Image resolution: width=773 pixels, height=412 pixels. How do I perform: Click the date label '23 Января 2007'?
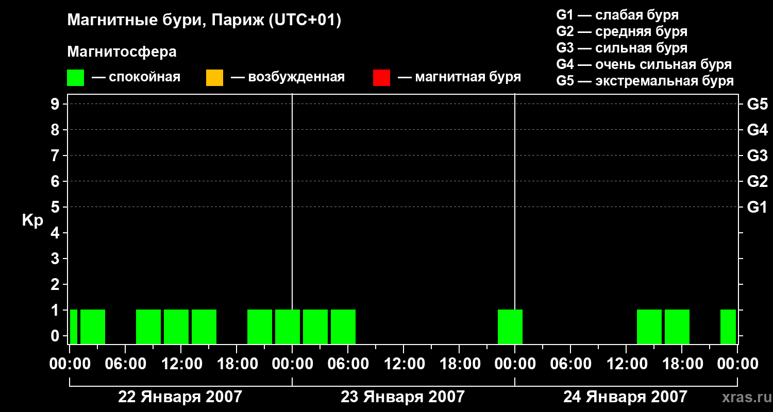[x=403, y=397]
